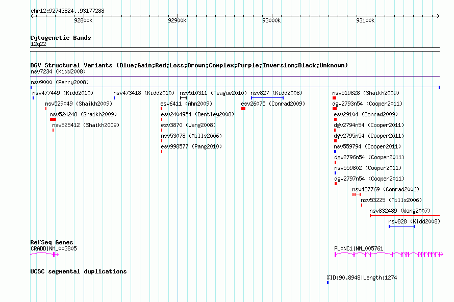
Task: Open the nsv529049 (Shaikh2009) variant
Action: point(79,104)
